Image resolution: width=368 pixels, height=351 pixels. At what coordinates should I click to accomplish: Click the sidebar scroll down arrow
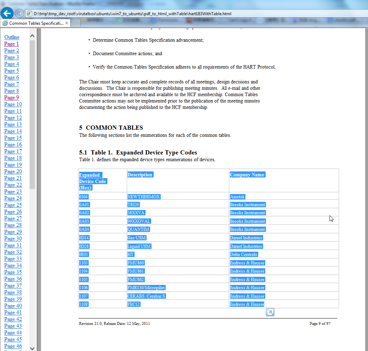coord(32,349)
